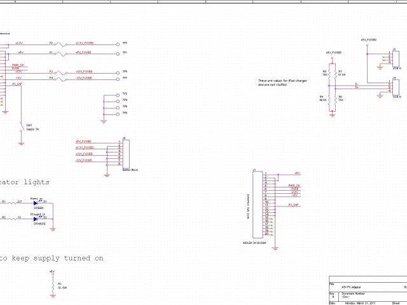Select fuse F2 on the 3.3V line
Image resolution: width=407 pixels, height=305 pixels.
[x=61, y=44]
